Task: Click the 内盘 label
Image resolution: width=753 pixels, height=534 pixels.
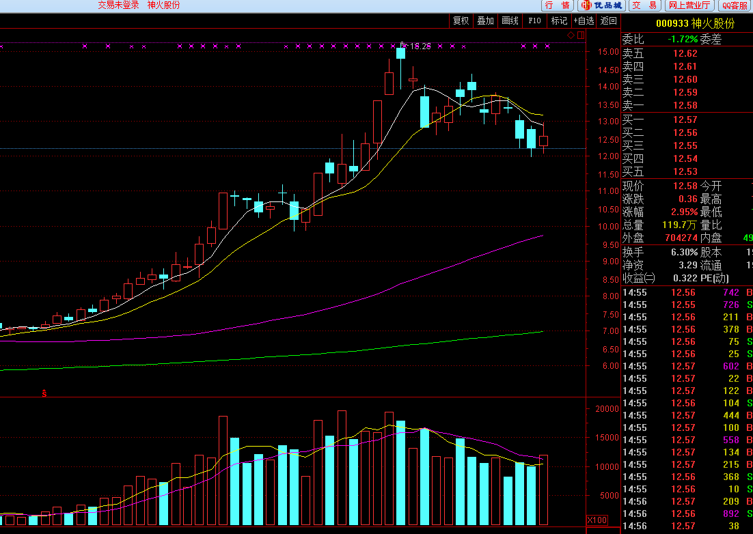Action: [711, 238]
